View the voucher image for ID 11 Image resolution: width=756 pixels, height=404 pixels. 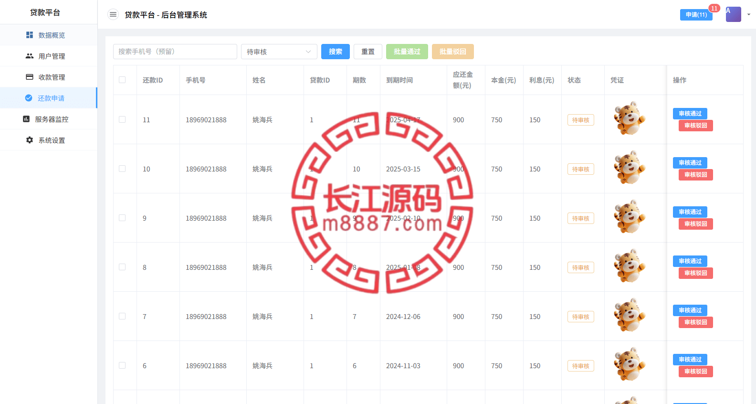click(630, 118)
